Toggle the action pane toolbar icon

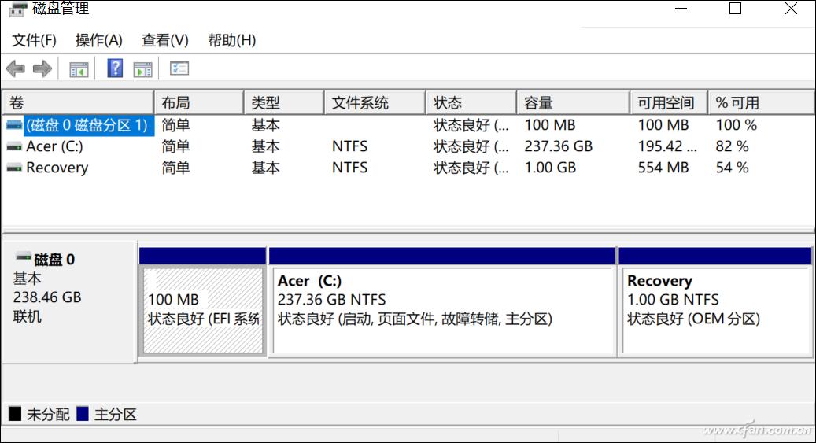(142, 69)
